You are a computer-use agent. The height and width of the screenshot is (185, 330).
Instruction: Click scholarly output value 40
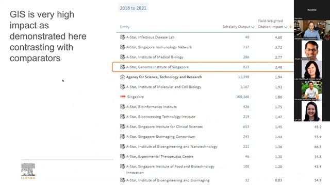(247, 37)
